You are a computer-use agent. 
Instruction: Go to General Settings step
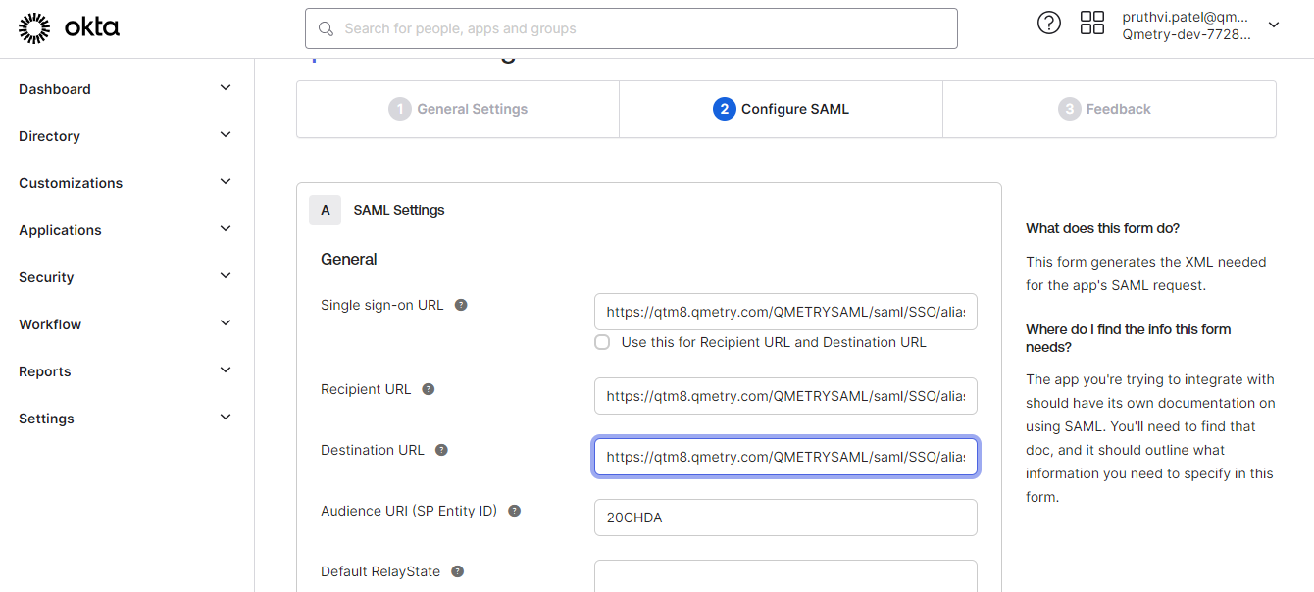[x=458, y=109]
